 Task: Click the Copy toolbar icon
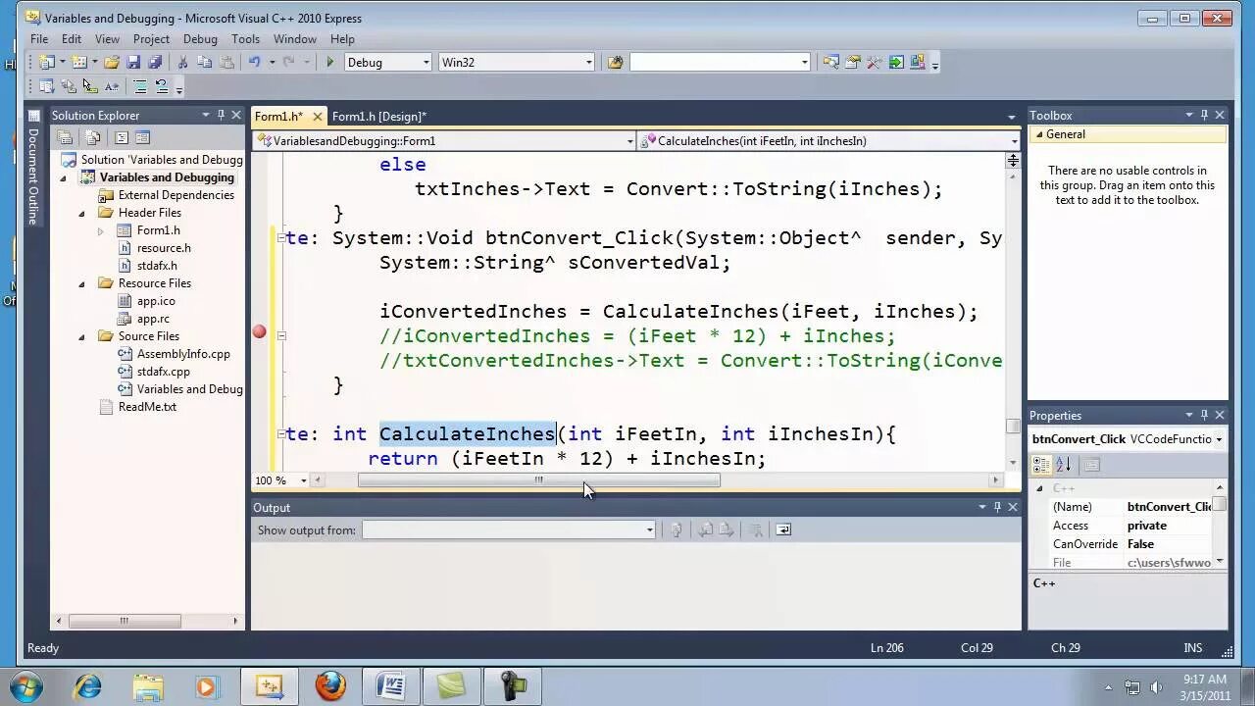point(205,62)
